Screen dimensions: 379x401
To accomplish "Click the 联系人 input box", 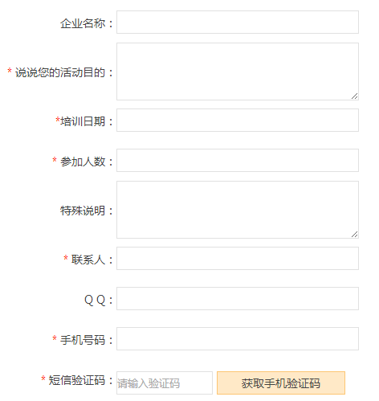I will click(238, 259).
